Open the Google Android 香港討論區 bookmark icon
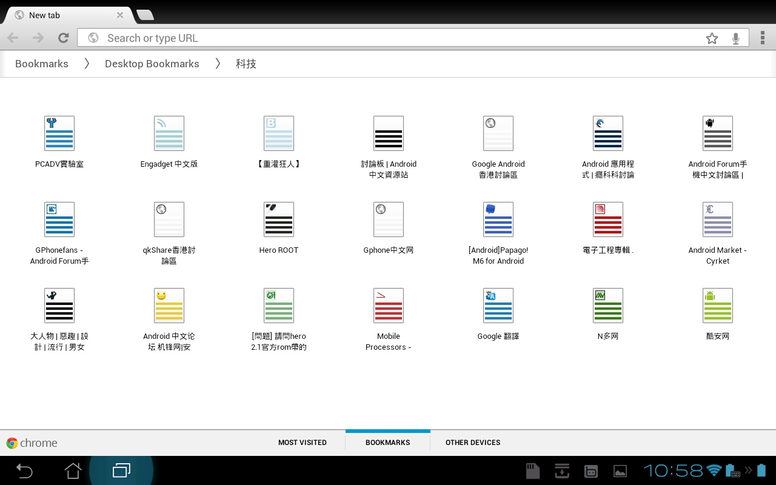Screen dimensions: 776x485 498,133
